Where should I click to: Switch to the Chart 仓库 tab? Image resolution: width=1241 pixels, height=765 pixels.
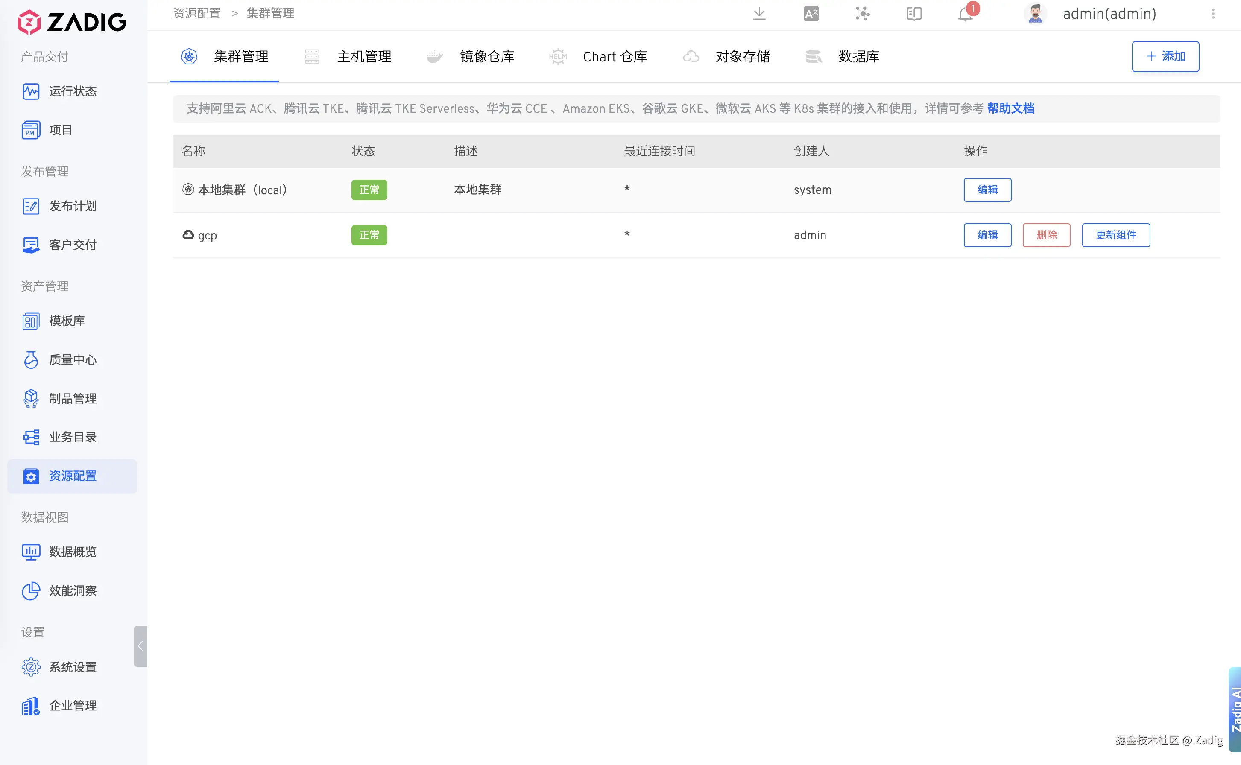tap(615, 57)
